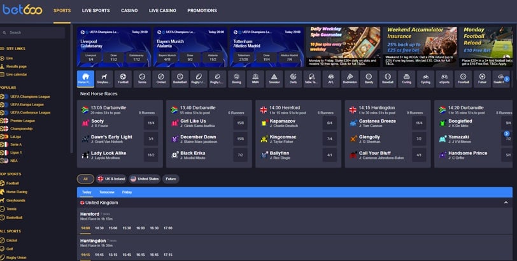517x261 pixels.
Task: Select Black Erika odds 7/2
Action: 241,155
